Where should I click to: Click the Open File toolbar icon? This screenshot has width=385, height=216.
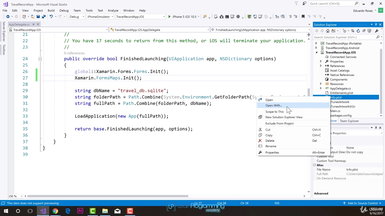32,16
